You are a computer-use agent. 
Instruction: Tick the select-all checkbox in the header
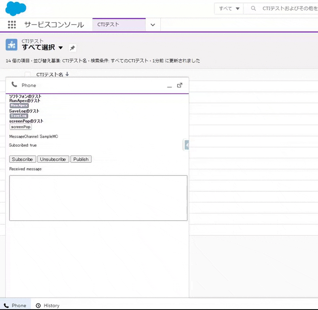tap(28, 74)
